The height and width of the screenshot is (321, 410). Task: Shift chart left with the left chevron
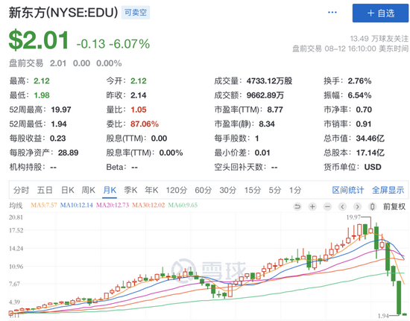[x=342, y=206]
